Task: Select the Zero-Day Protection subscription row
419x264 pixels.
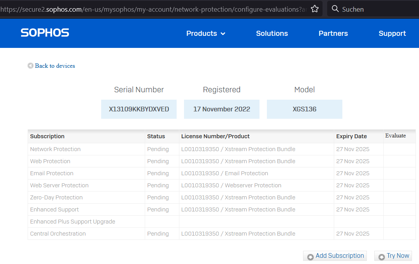Action: pos(221,197)
